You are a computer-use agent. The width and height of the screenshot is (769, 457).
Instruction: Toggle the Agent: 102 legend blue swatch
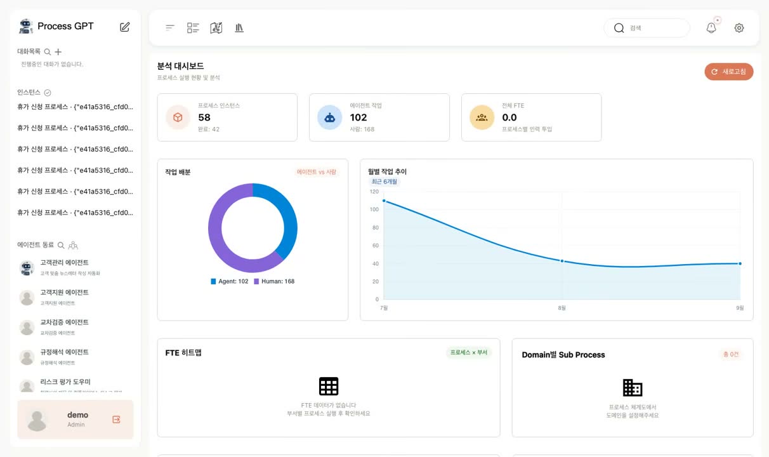coord(213,281)
